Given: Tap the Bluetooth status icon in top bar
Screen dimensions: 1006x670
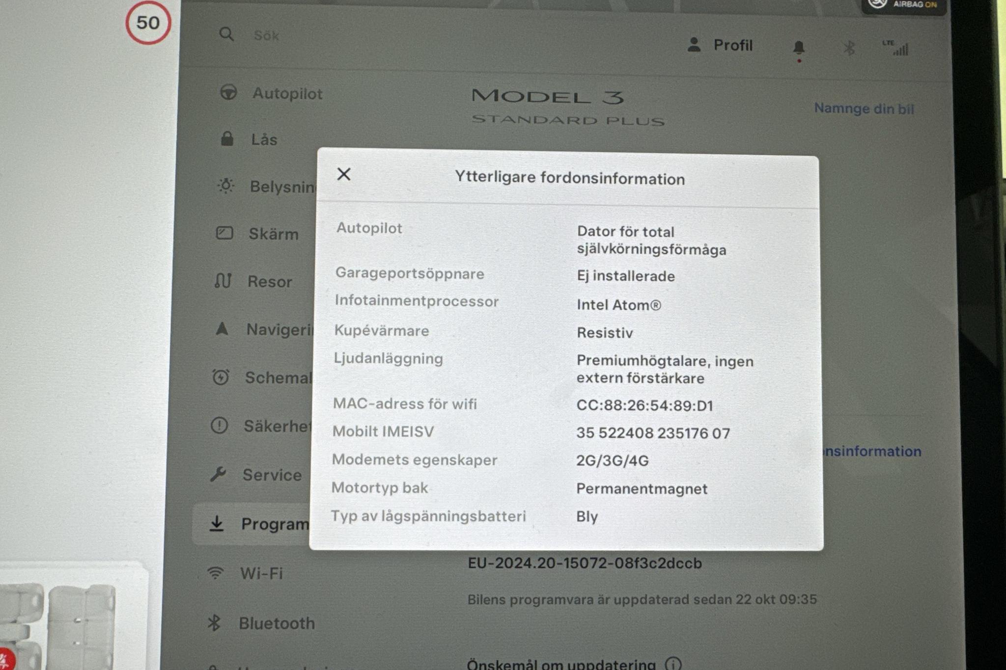Looking at the screenshot, I should (x=849, y=48).
